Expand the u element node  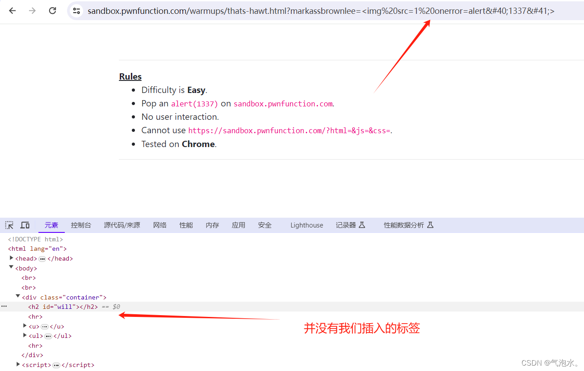[25, 325]
